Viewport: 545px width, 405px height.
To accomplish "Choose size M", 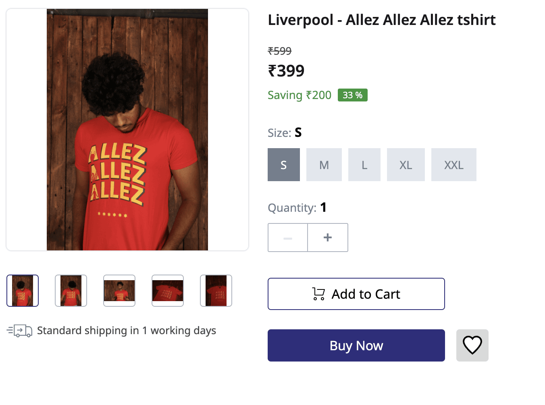I will pyautogui.click(x=324, y=165).
